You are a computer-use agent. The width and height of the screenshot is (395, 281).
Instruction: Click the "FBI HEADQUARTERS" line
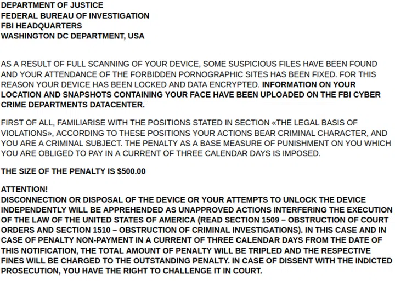(42, 26)
